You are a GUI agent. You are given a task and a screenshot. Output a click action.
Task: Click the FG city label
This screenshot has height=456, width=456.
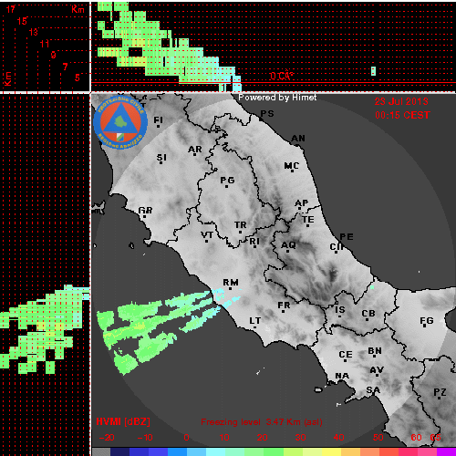[x=427, y=321]
